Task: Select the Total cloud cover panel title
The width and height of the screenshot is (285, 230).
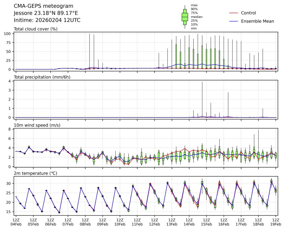Action: [x=35, y=29]
